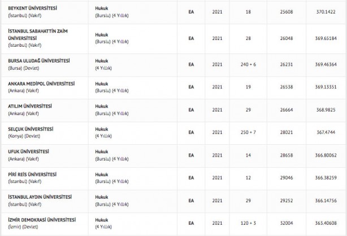Screen dimensions: 347x236
Task: Open Ufuk Üniversitesi link
Action: (28, 152)
